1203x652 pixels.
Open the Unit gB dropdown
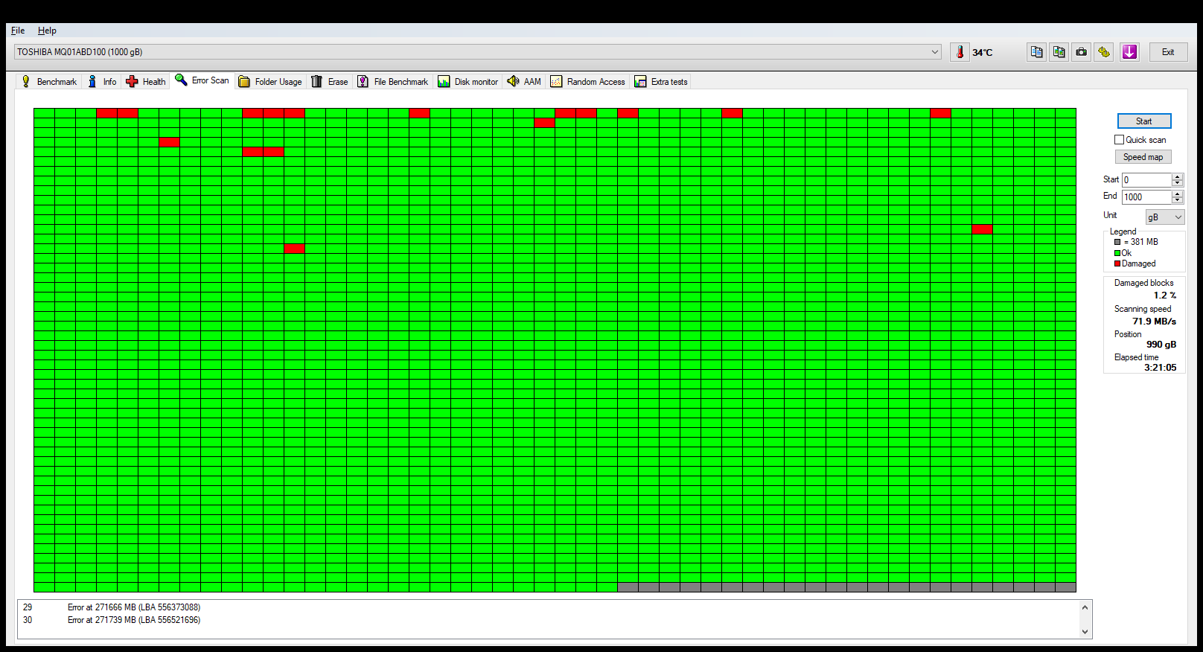tap(1164, 217)
